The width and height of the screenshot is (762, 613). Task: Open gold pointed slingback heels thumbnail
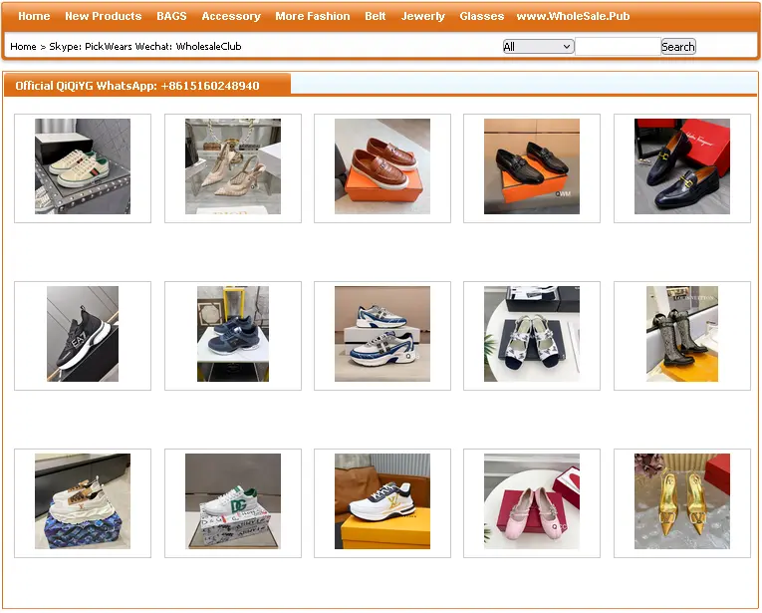click(682, 501)
